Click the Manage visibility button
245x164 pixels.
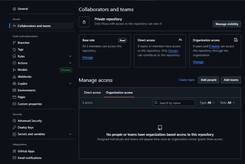227,24
